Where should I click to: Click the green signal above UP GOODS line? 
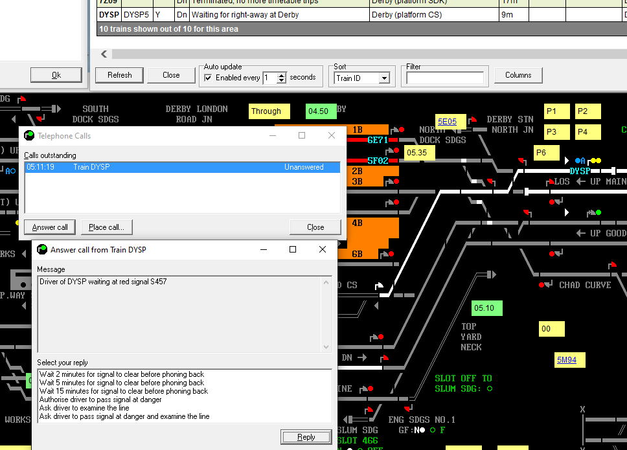point(598,212)
